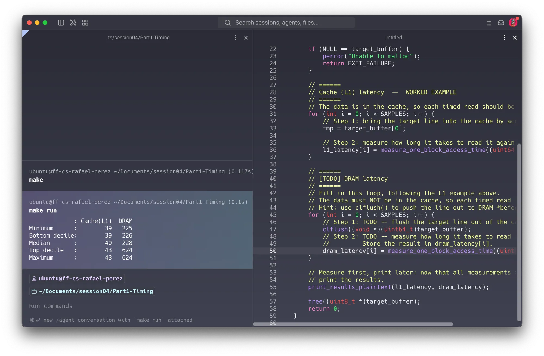Click line number 50 in the gutter

[273, 251]
